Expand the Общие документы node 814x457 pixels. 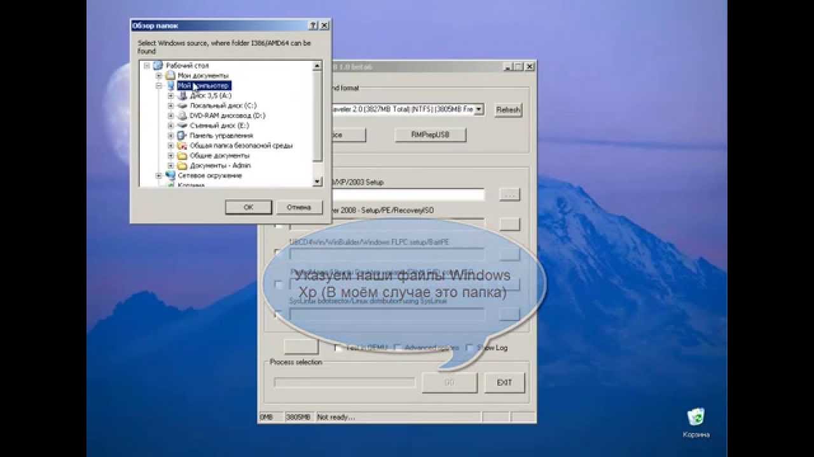tap(171, 156)
